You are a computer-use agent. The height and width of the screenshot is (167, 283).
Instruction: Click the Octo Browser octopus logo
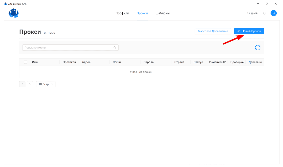pyautogui.click(x=13, y=13)
